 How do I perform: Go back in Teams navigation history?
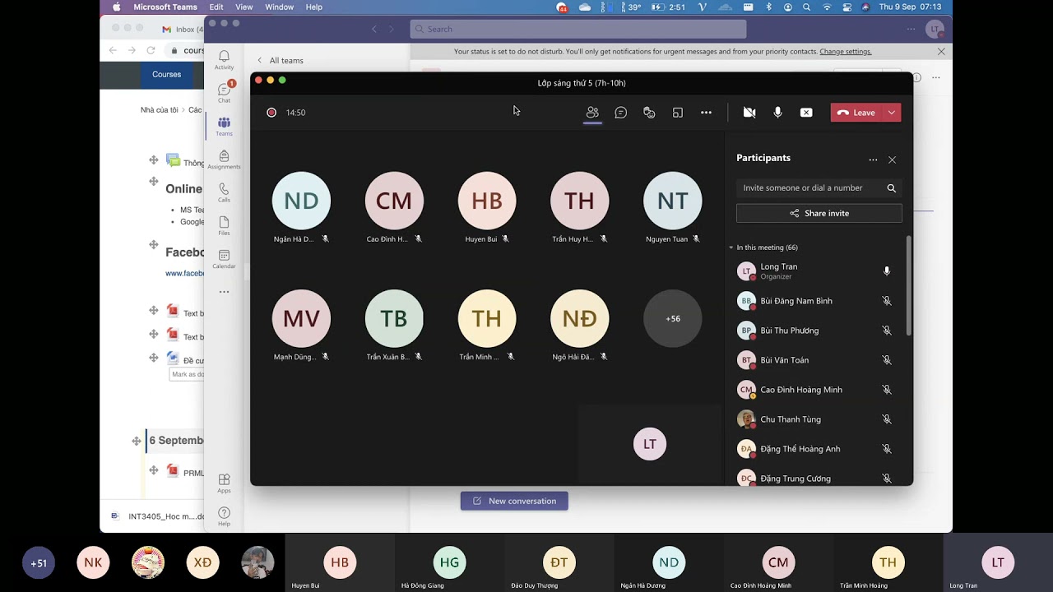[374, 29]
